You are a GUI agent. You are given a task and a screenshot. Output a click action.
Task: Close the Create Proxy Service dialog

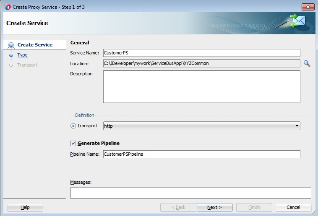pyautogui.click(x=308, y=7)
